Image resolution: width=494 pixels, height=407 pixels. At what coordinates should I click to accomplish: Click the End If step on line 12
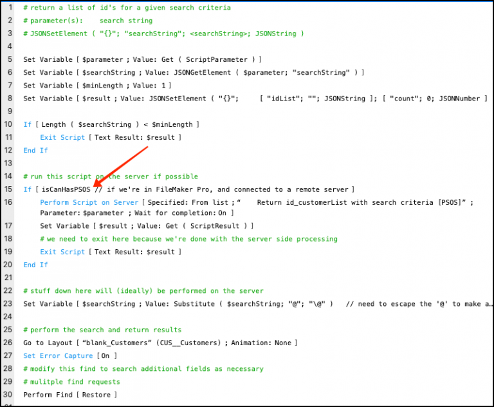pyautogui.click(x=35, y=150)
